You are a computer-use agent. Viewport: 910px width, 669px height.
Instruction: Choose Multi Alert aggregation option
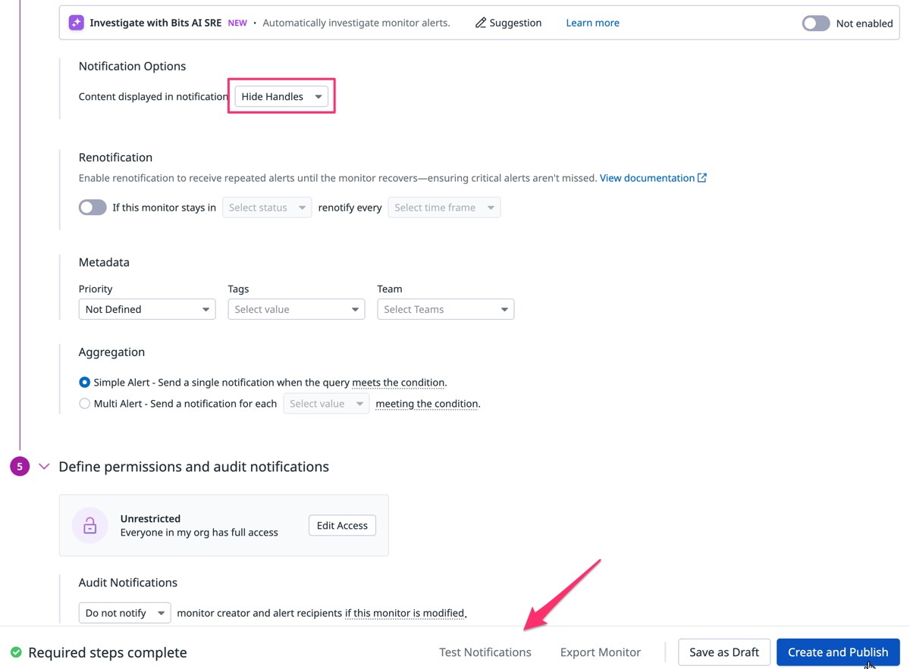(84, 403)
